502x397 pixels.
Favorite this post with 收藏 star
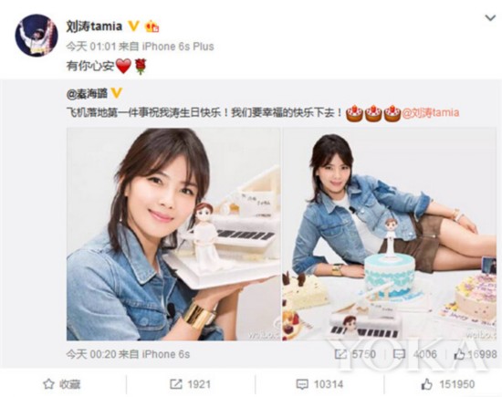coord(62,384)
